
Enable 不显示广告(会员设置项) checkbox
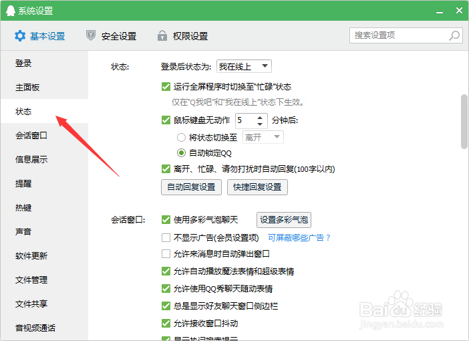[x=166, y=238]
